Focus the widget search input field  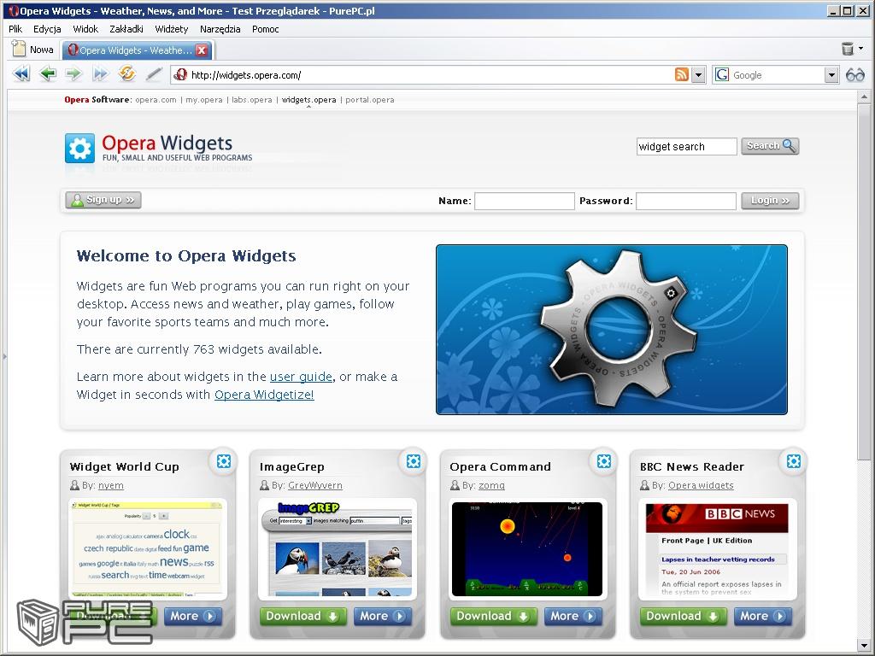(686, 146)
